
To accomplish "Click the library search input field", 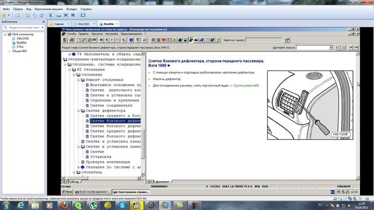I will click(24, 27).
